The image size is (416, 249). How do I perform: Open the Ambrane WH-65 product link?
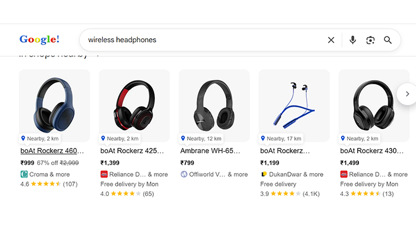click(210, 151)
